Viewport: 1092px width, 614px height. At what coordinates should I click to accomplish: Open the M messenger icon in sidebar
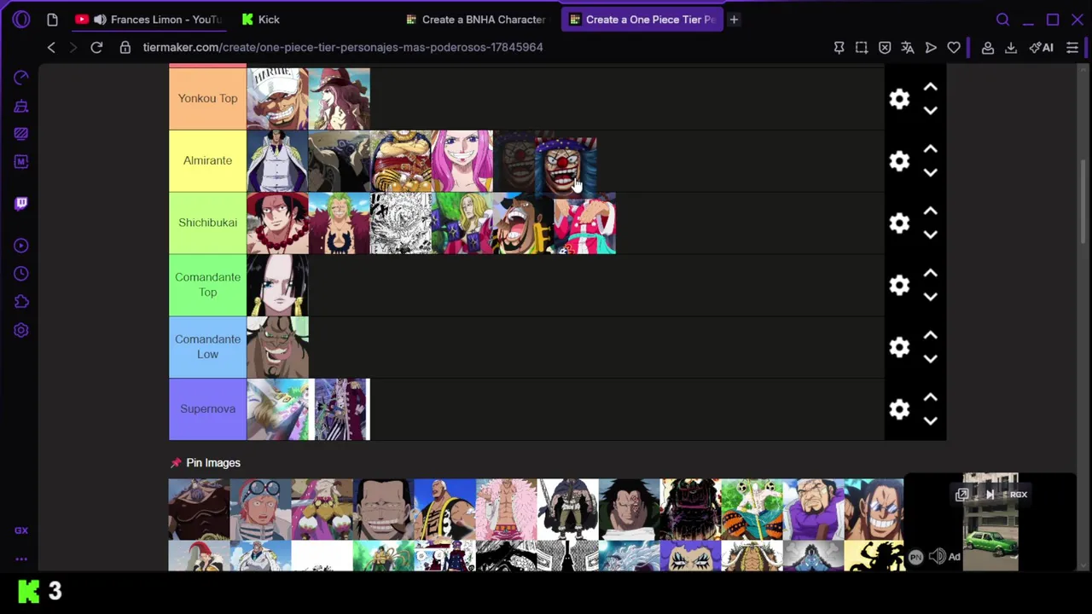click(x=21, y=161)
